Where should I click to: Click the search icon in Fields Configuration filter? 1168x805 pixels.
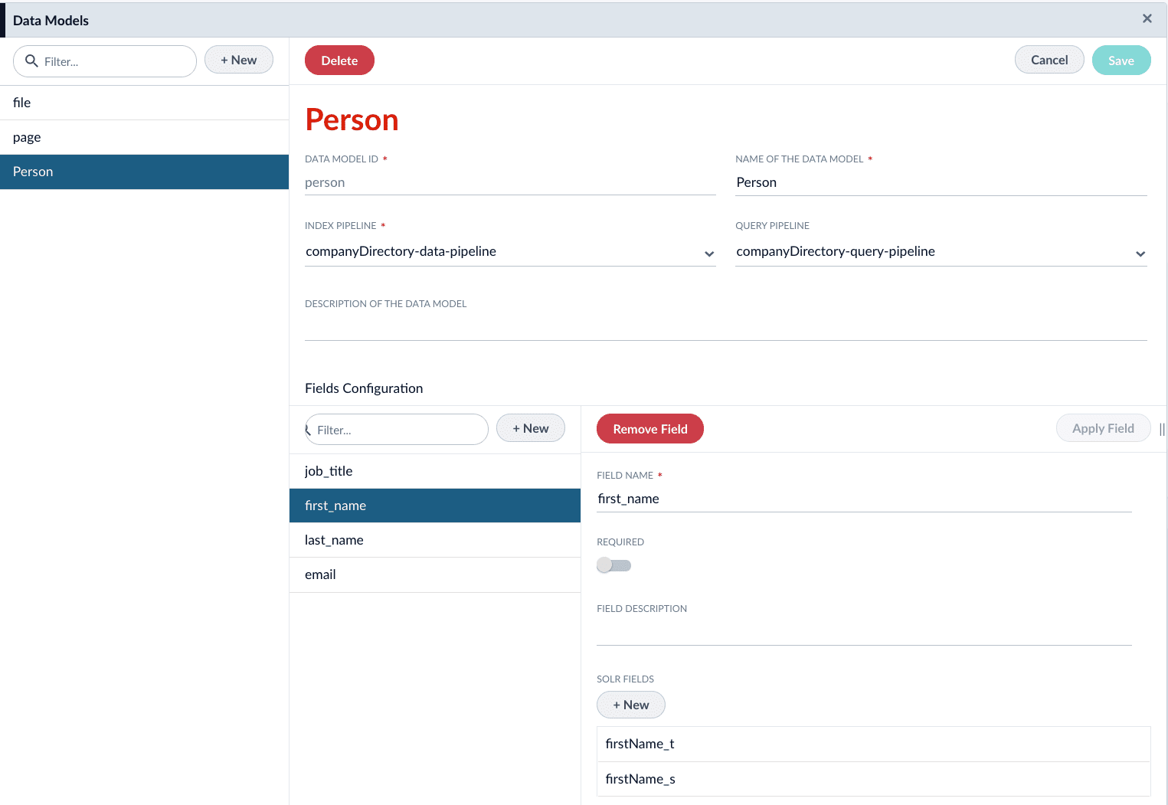coord(309,430)
